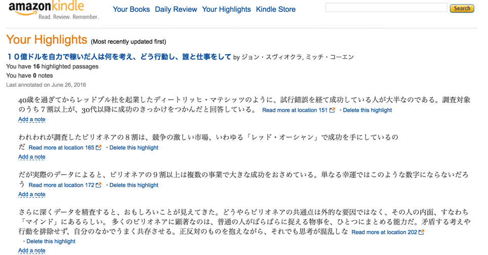Read more at location 202
The width and height of the screenshot is (488, 255).
click(x=384, y=232)
